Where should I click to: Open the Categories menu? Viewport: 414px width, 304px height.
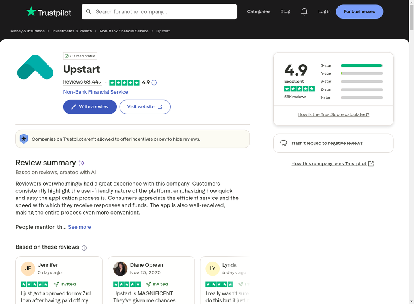click(x=258, y=11)
